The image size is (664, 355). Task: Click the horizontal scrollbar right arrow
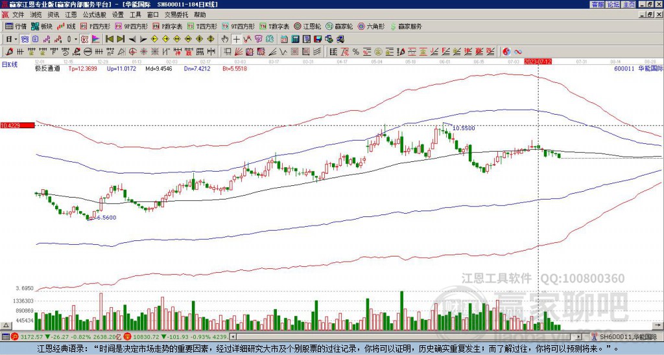[579, 337]
